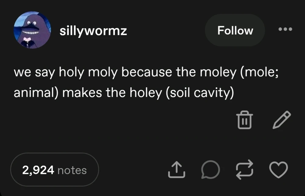Share the post via the upload arrow icon
The image size is (305, 196).
click(177, 170)
